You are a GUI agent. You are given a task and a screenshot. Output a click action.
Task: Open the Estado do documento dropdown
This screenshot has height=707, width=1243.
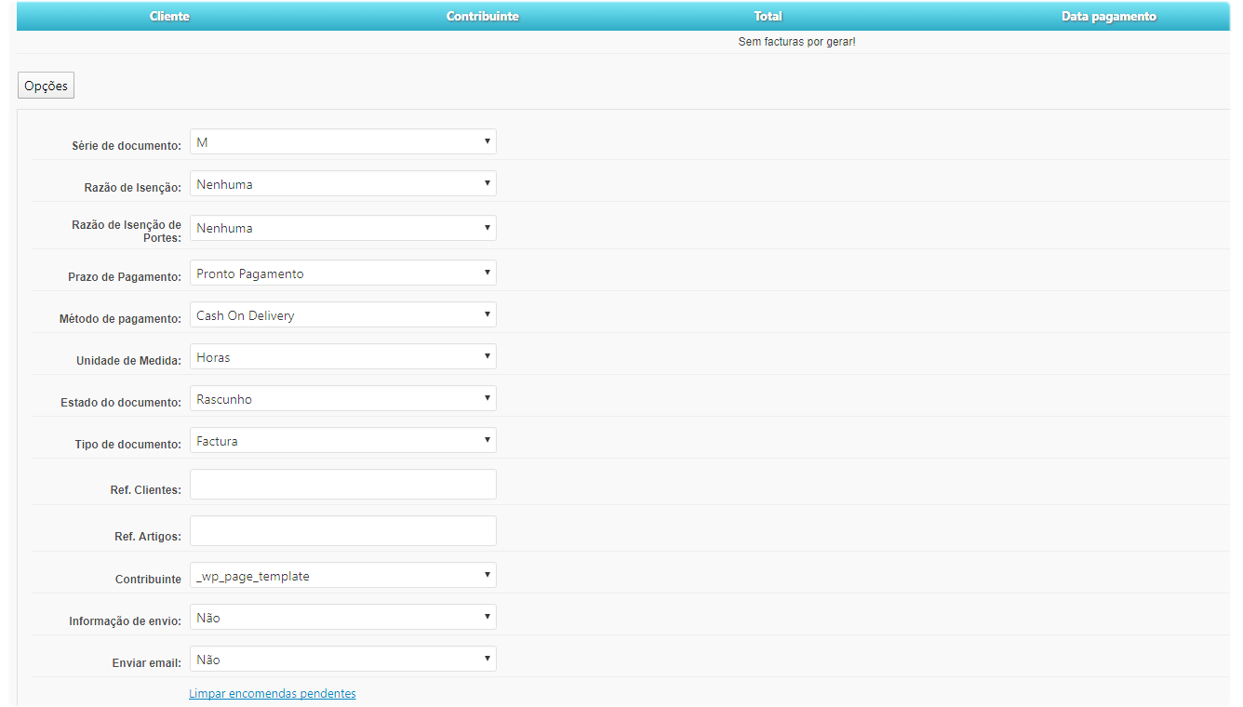pos(343,398)
